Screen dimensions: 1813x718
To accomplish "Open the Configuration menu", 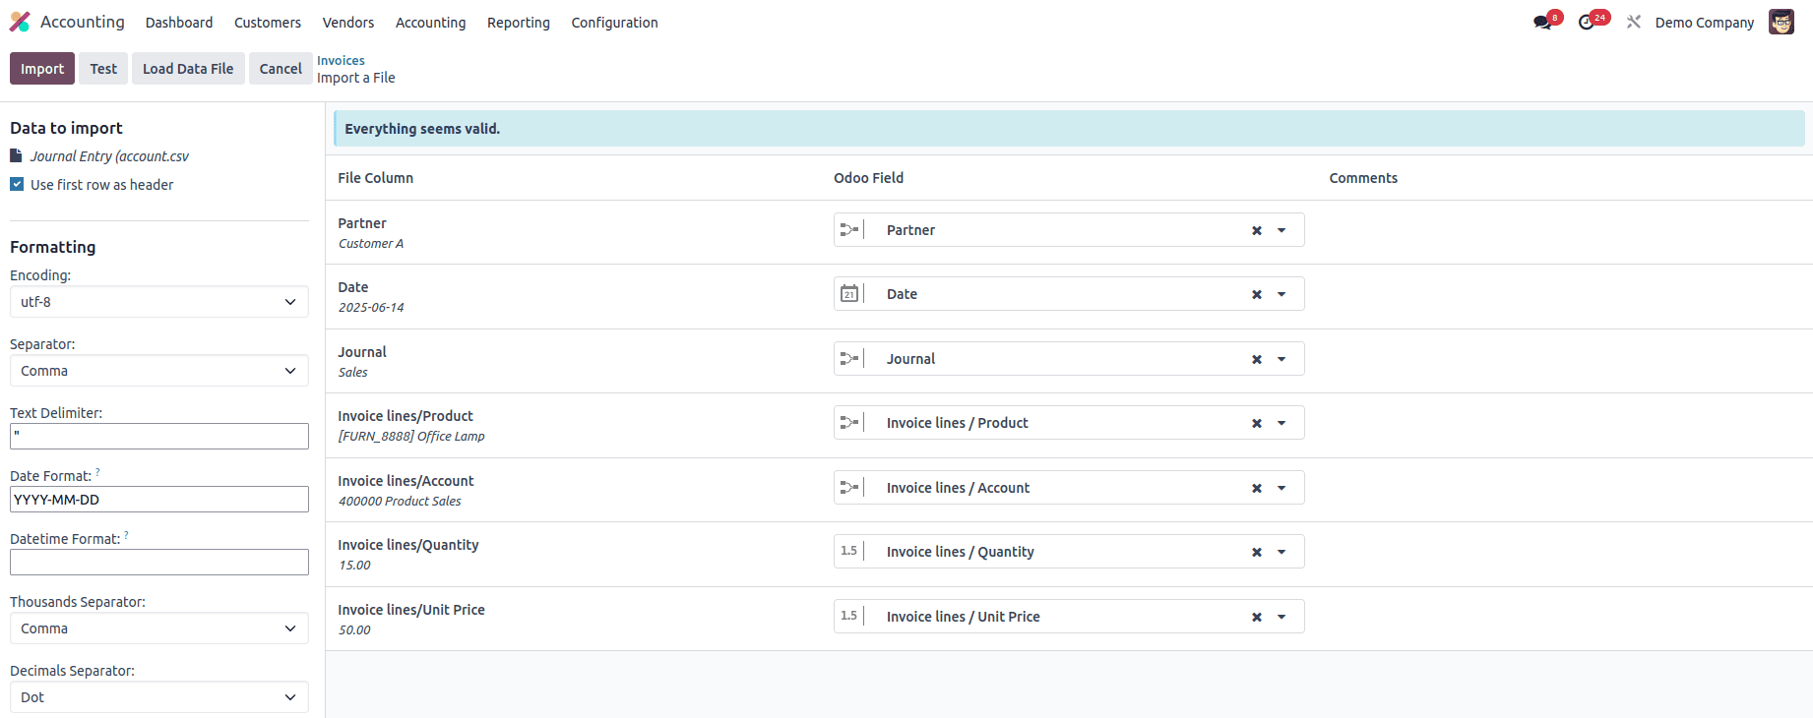I will tap(615, 23).
